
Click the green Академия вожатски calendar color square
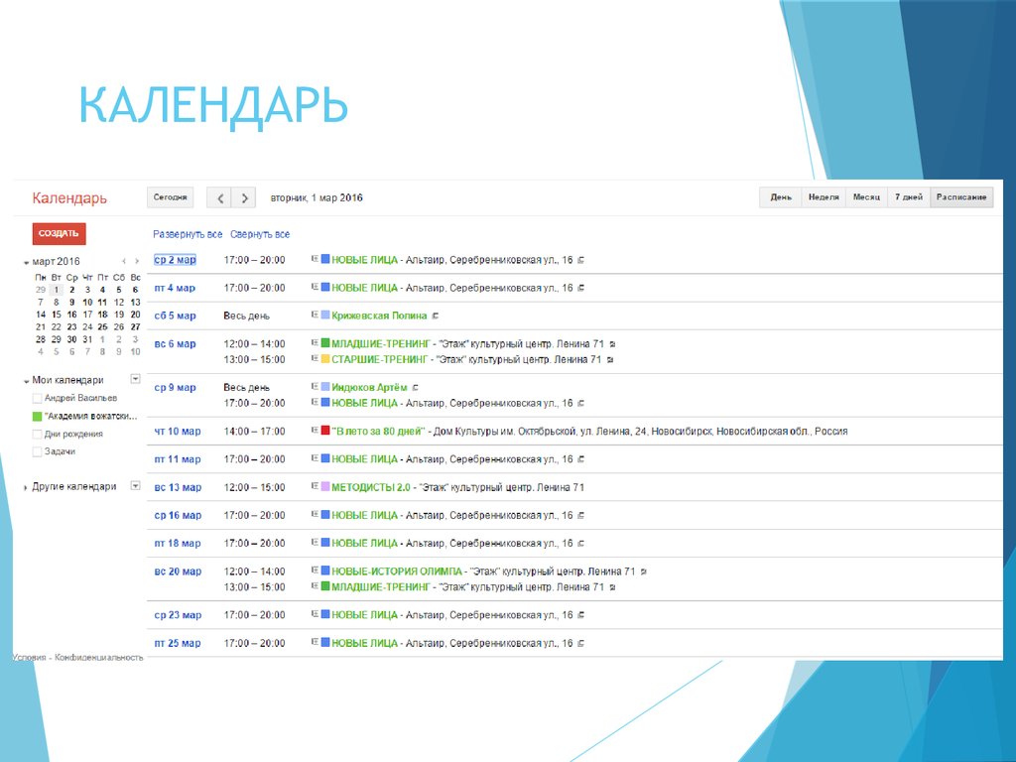pos(38,416)
